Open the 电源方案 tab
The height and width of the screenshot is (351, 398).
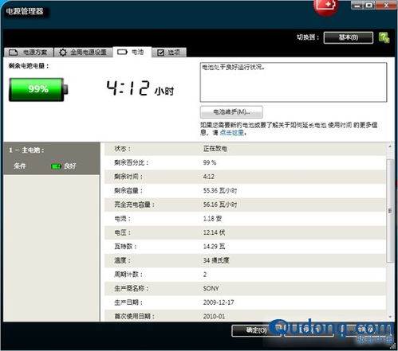click(x=29, y=53)
